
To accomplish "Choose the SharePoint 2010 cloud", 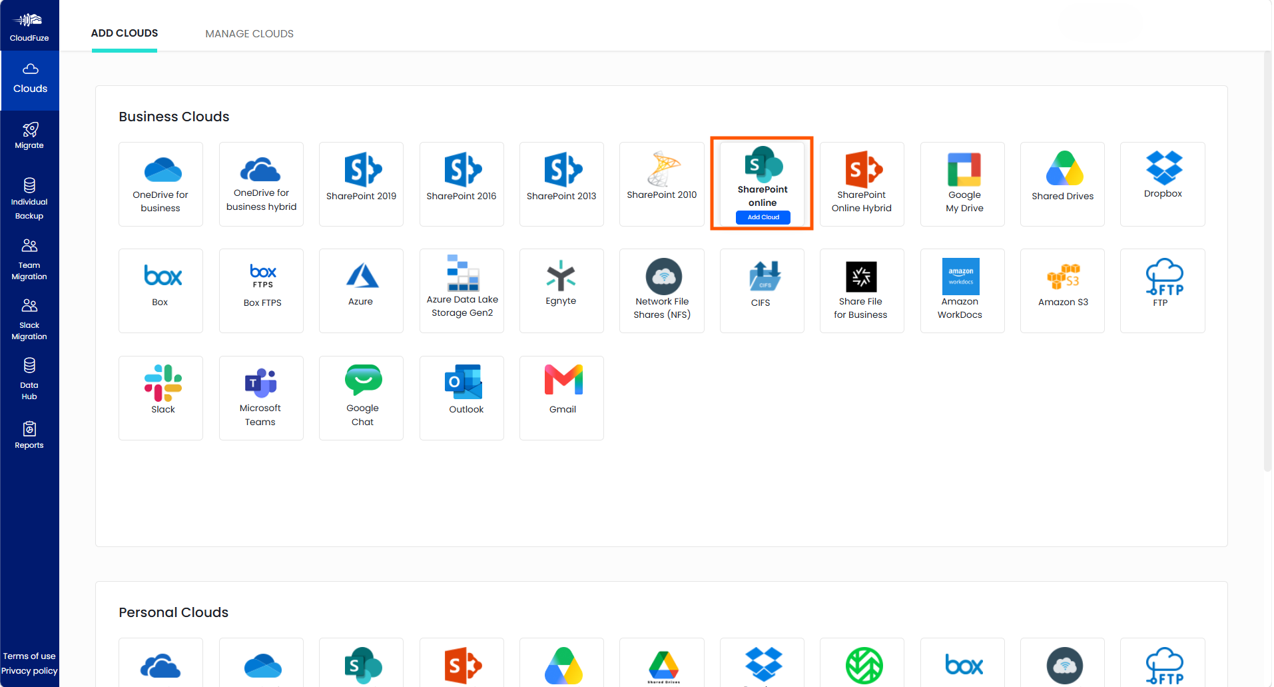I will point(662,184).
